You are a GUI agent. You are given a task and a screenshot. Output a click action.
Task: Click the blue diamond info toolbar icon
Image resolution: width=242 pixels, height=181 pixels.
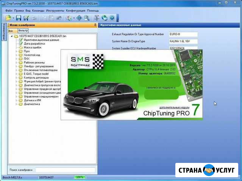pos(79,18)
